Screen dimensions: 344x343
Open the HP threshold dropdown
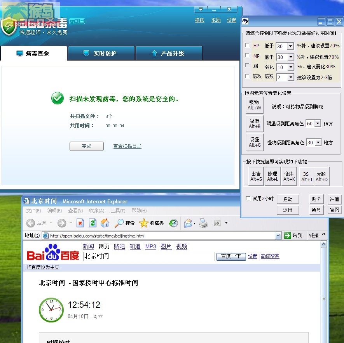[291, 46]
